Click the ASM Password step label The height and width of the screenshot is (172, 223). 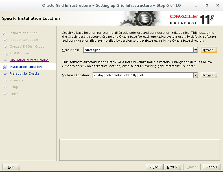20,53
